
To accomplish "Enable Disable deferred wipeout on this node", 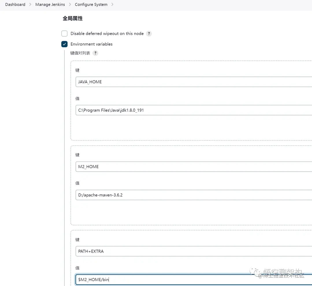I will (x=64, y=33).
